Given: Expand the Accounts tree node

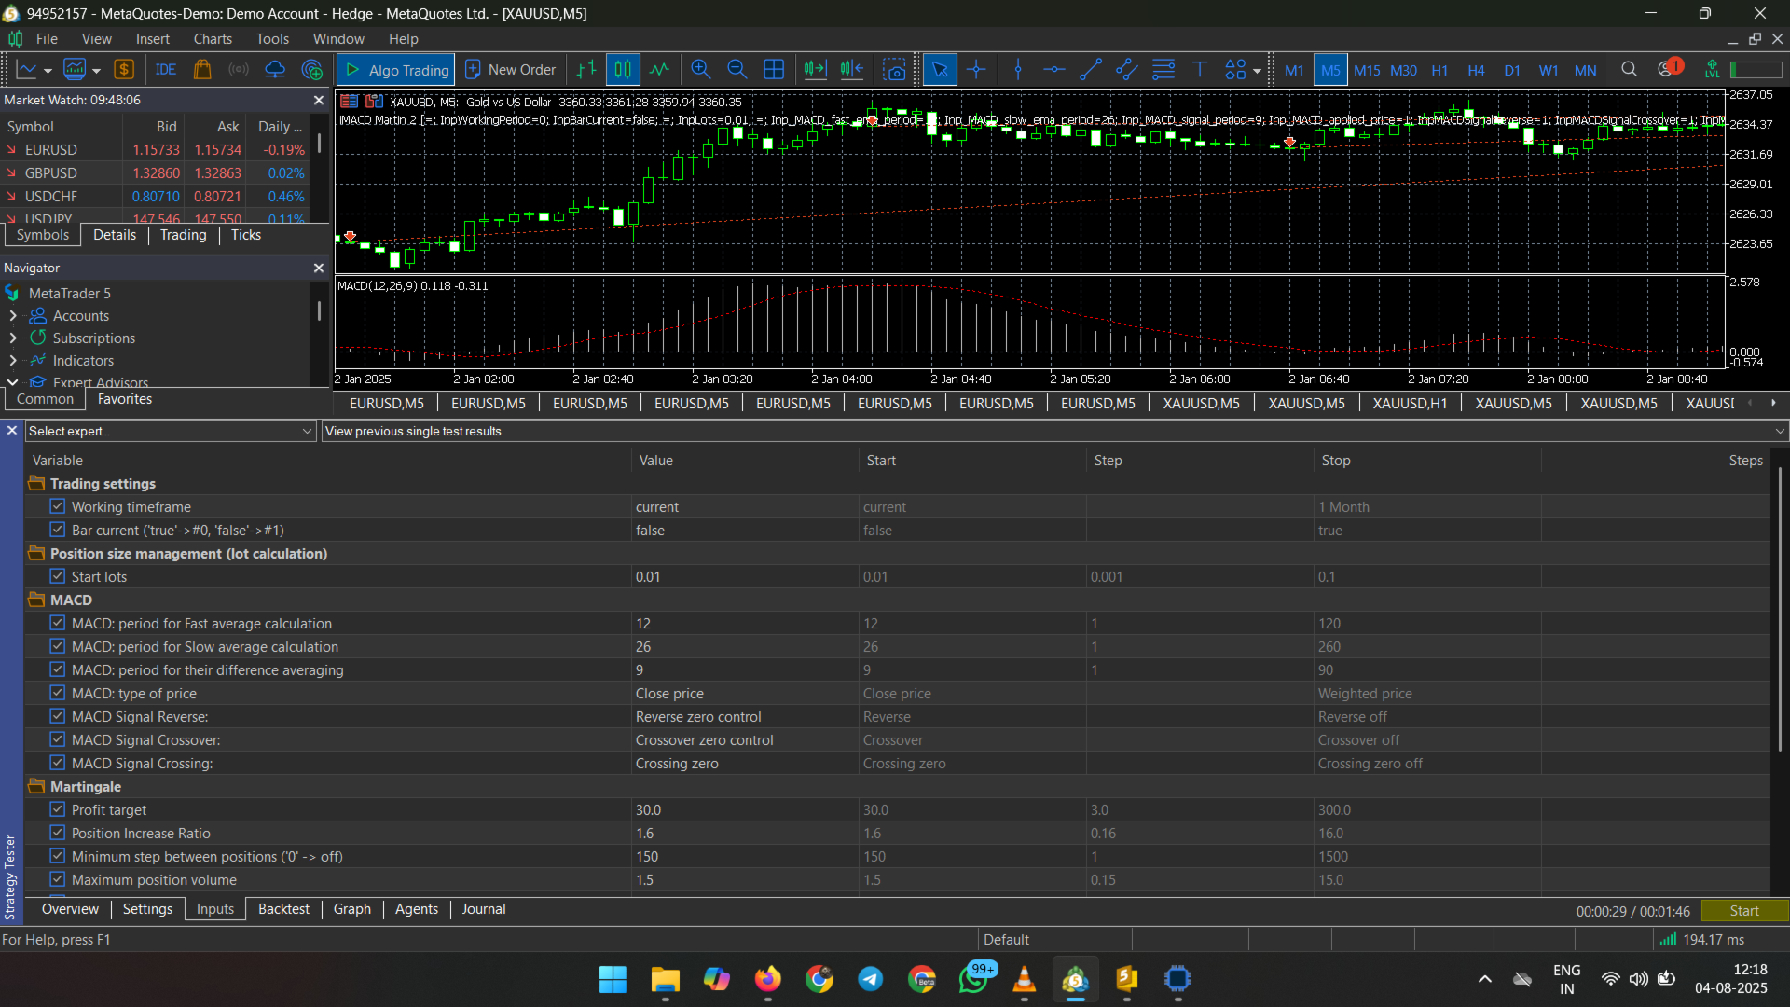Looking at the screenshot, I should tap(13, 316).
